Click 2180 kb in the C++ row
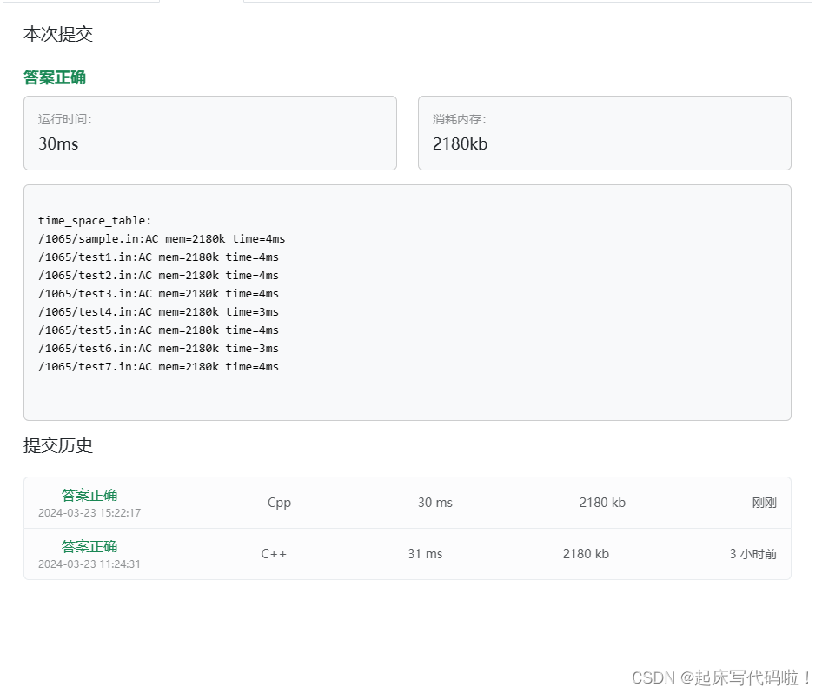This screenshot has height=694, width=822. pos(587,554)
